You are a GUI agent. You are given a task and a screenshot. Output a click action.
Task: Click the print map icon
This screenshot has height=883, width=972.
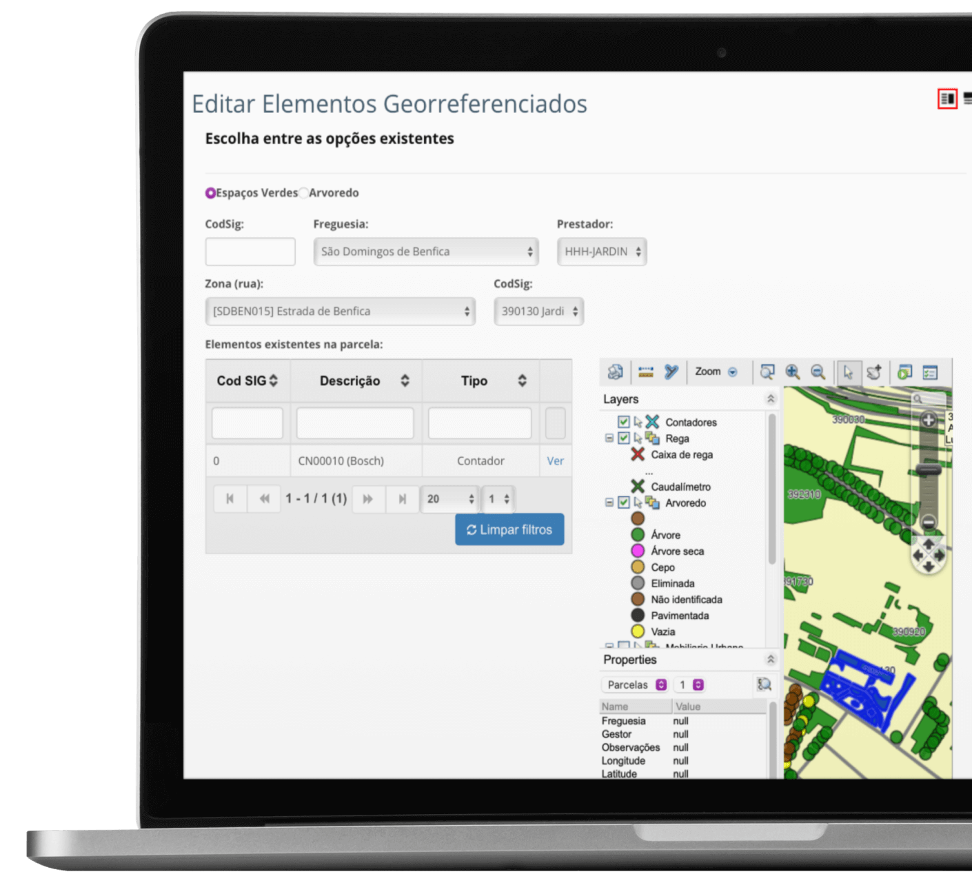pos(615,372)
